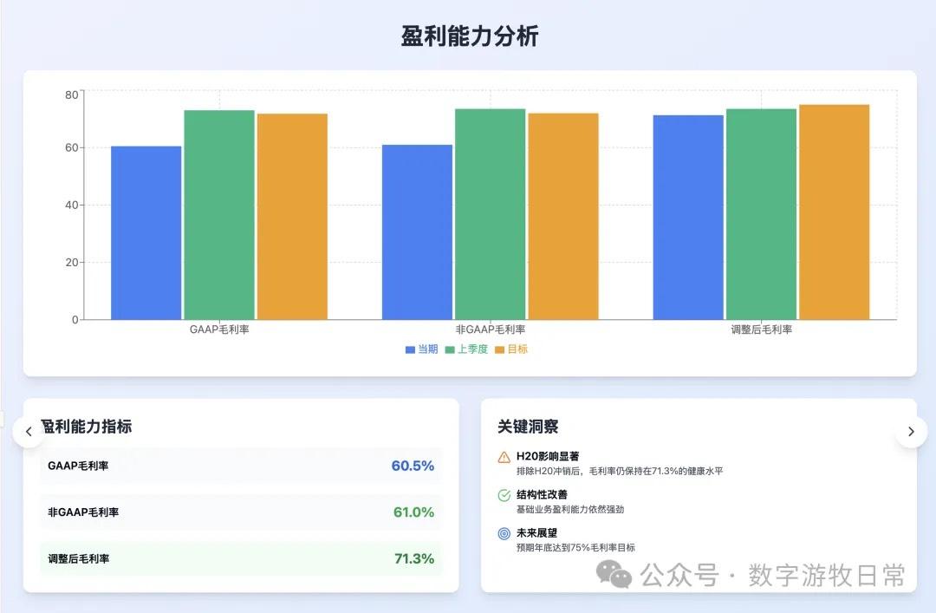Select the 非GAAP毛利率 metric row

pos(241,512)
